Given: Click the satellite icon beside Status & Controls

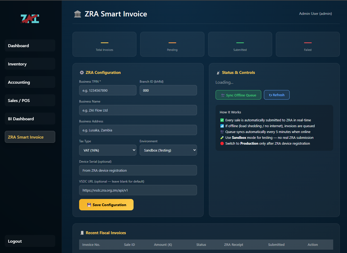Looking at the screenshot, I should click(218, 73).
